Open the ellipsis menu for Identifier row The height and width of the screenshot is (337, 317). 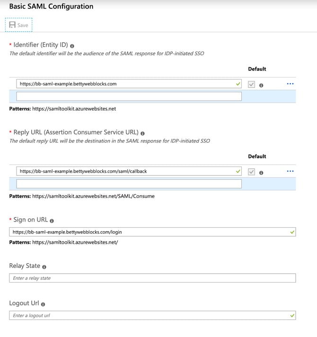pos(290,84)
